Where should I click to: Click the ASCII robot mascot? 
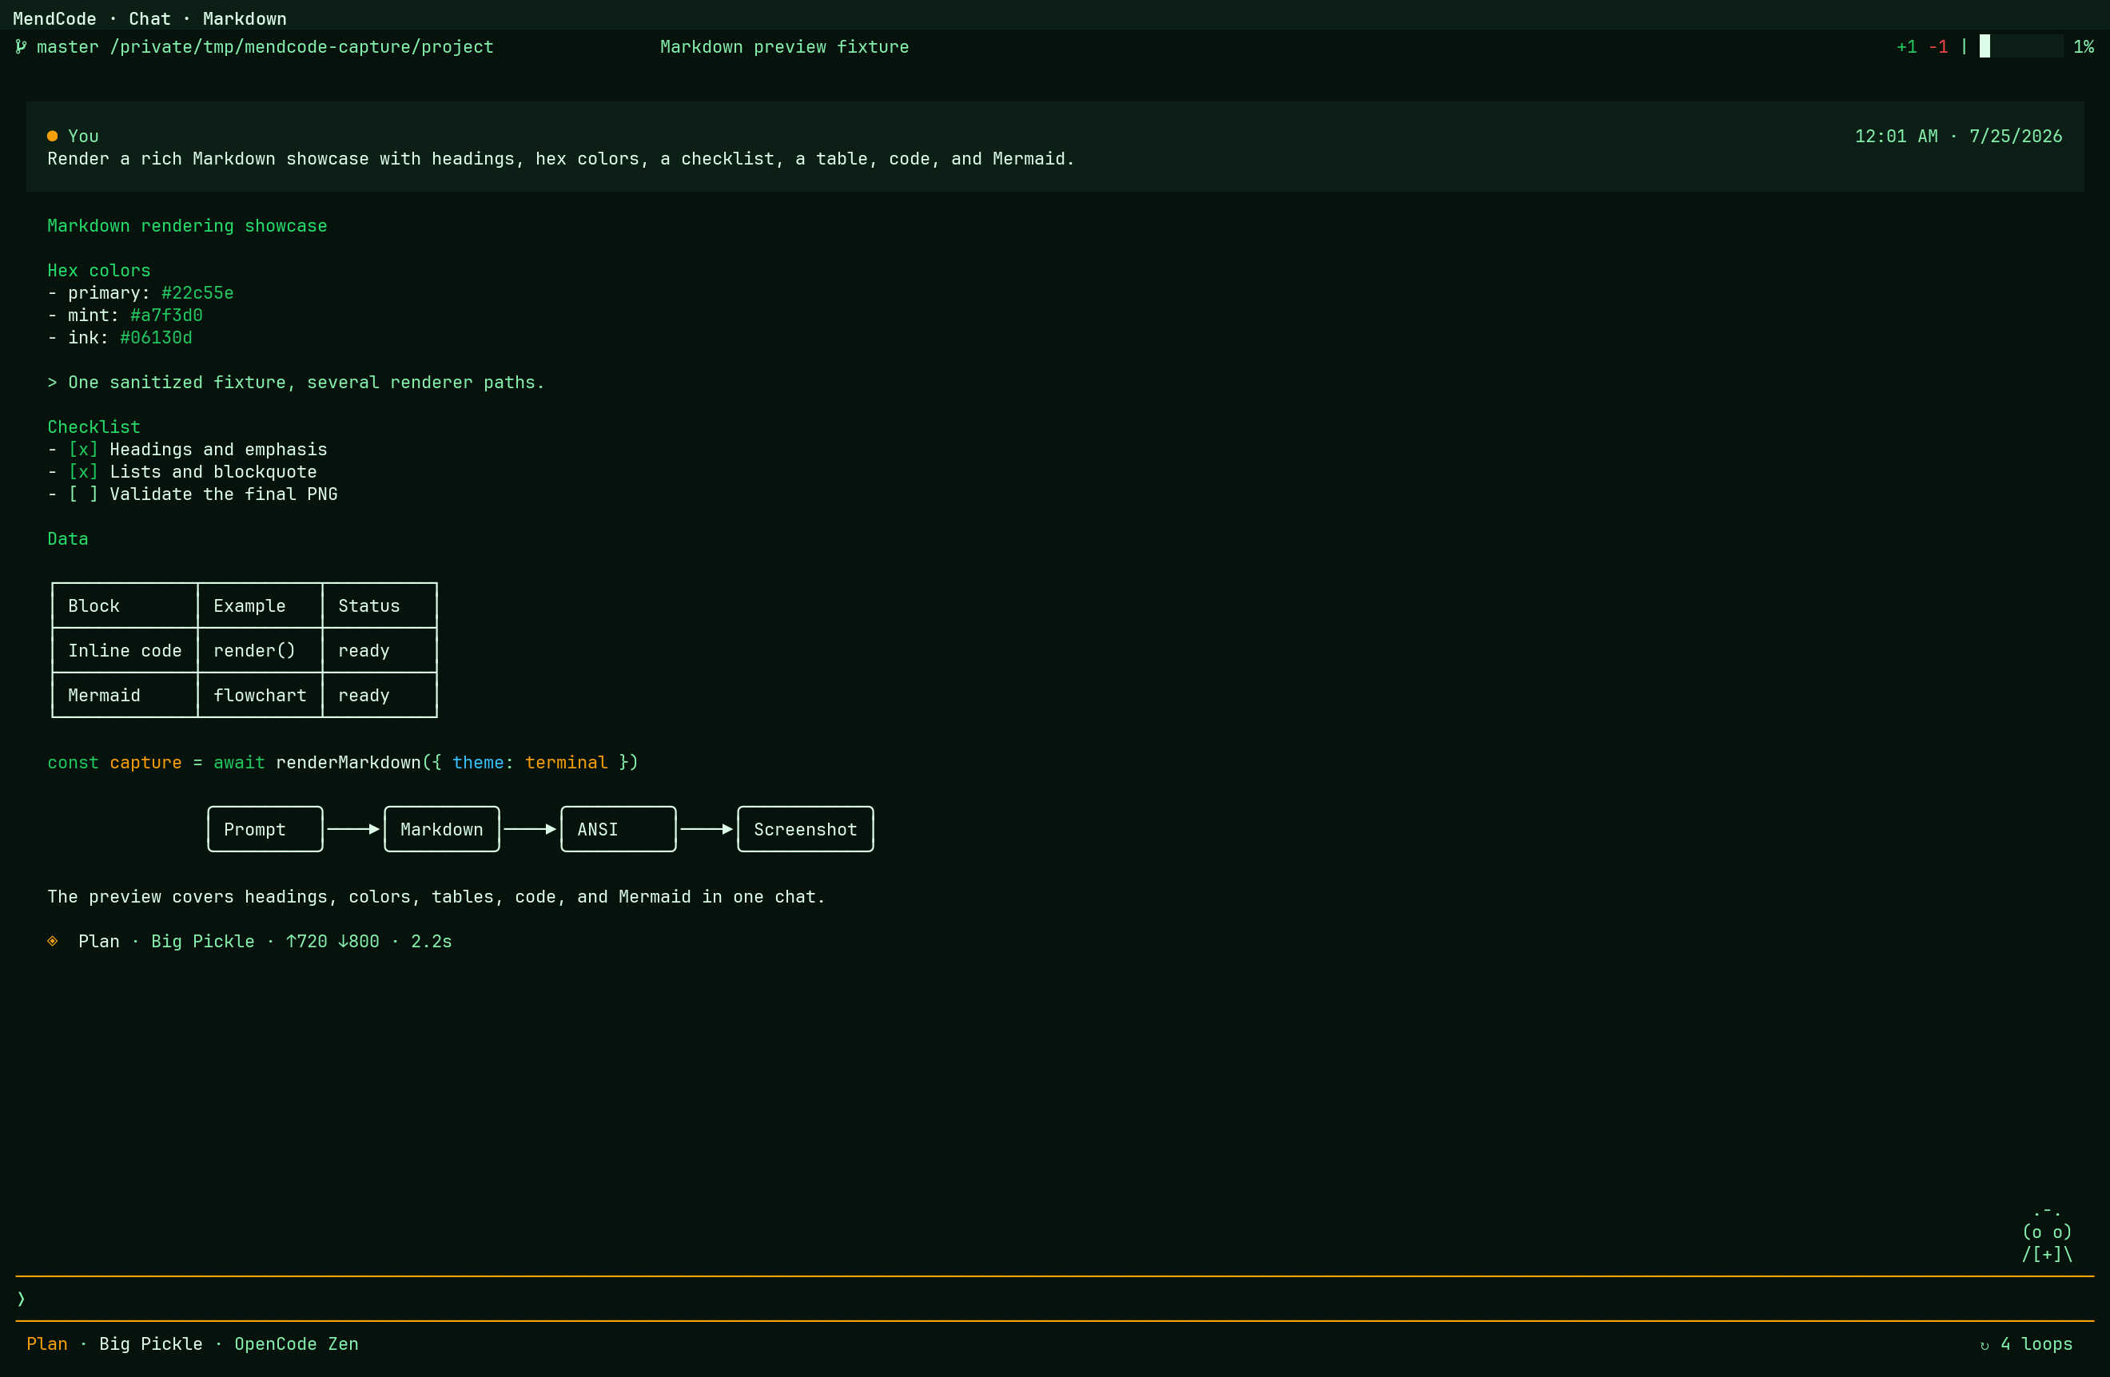point(2047,1232)
